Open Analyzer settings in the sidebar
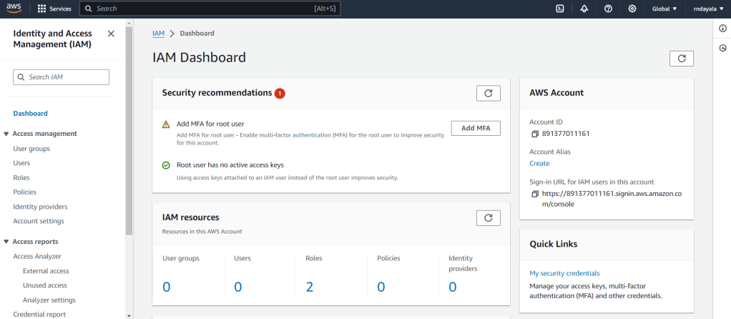Screen dimensions: 731x319 (49, 300)
